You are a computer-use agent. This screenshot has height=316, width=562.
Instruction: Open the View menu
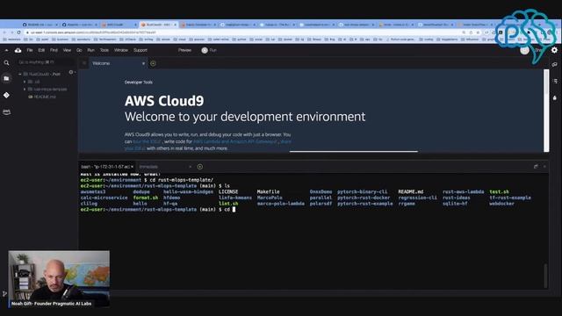point(67,51)
